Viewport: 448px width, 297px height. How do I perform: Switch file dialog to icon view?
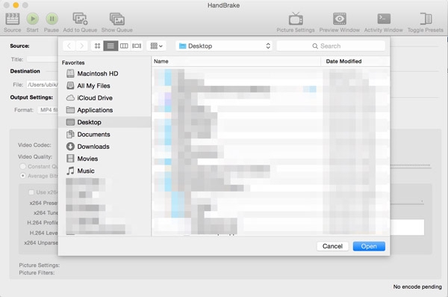pos(97,46)
